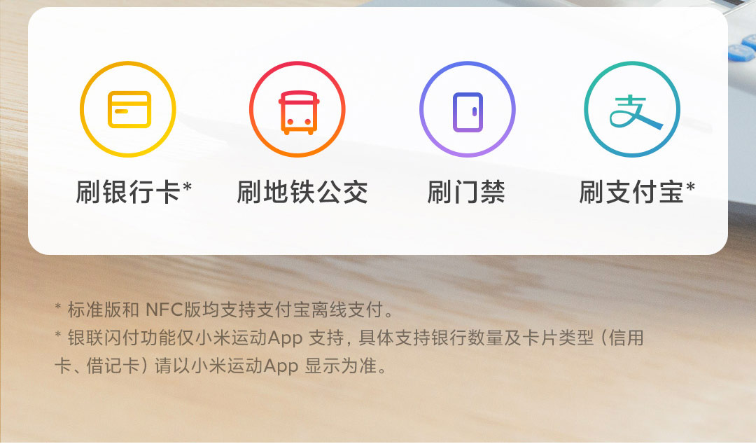Select the 刷地铁公交 label
This screenshot has height=444, width=756.
pos(302,192)
